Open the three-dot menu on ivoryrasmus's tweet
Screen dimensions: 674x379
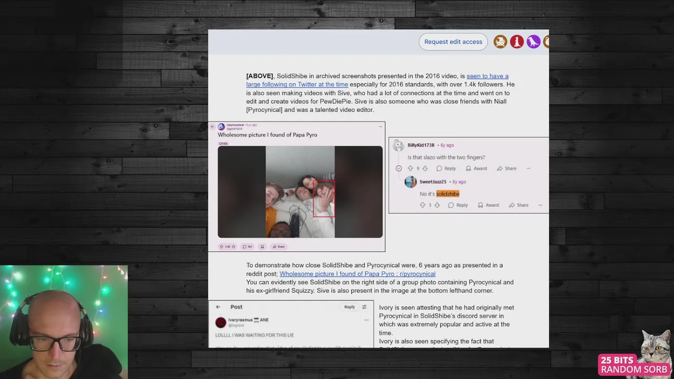366,320
